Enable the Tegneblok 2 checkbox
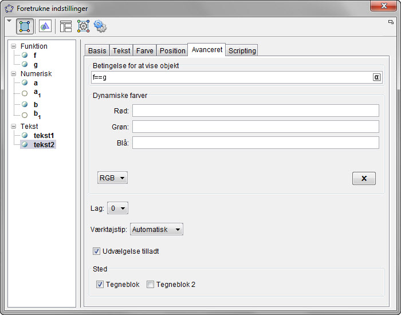Screen dimensions: 401x315 pos(150,284)
